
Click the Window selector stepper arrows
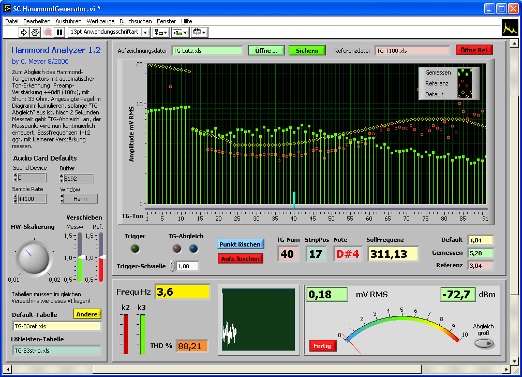click(62, 199)
